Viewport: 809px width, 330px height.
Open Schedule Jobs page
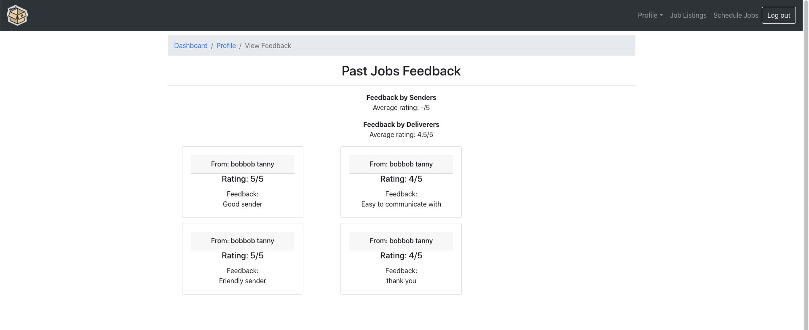pyautogui.click(x=736, y=15)
